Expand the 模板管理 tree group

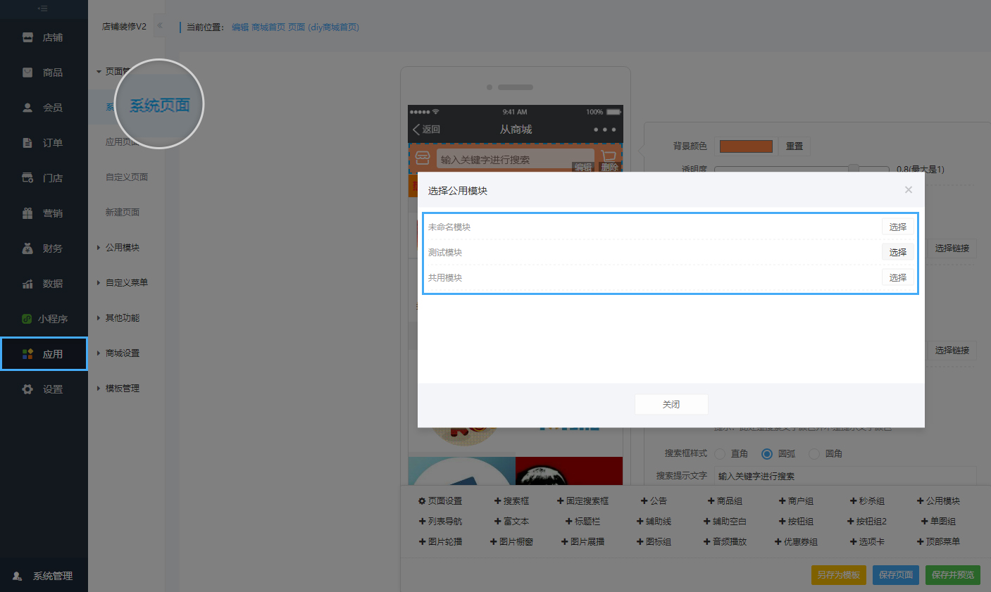122,389
